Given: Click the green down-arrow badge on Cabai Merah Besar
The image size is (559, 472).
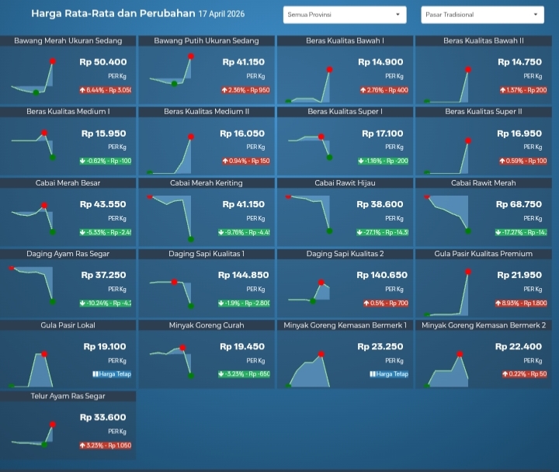Looking at the screenshot, I should coord(105,232).
